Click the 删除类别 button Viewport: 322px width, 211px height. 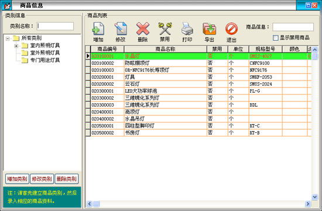coord(67,179)
